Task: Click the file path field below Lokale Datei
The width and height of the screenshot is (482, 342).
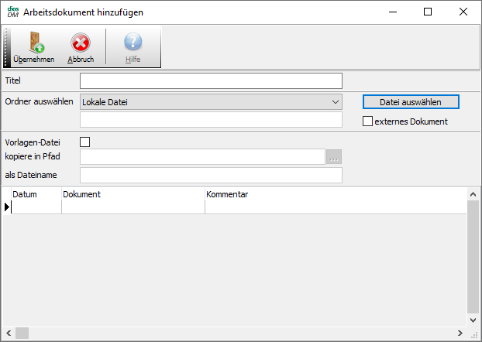Action: click(x=211, y=120)
